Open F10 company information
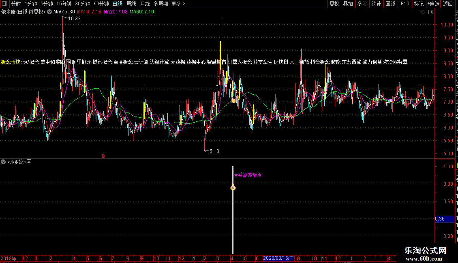This screenshot has height=263, width=458. tap(405, 4)
